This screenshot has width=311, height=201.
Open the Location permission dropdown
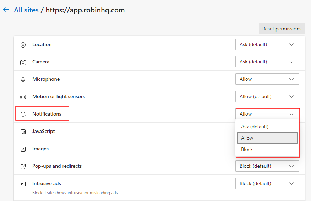pyautogui.click(x=267, y=44)
